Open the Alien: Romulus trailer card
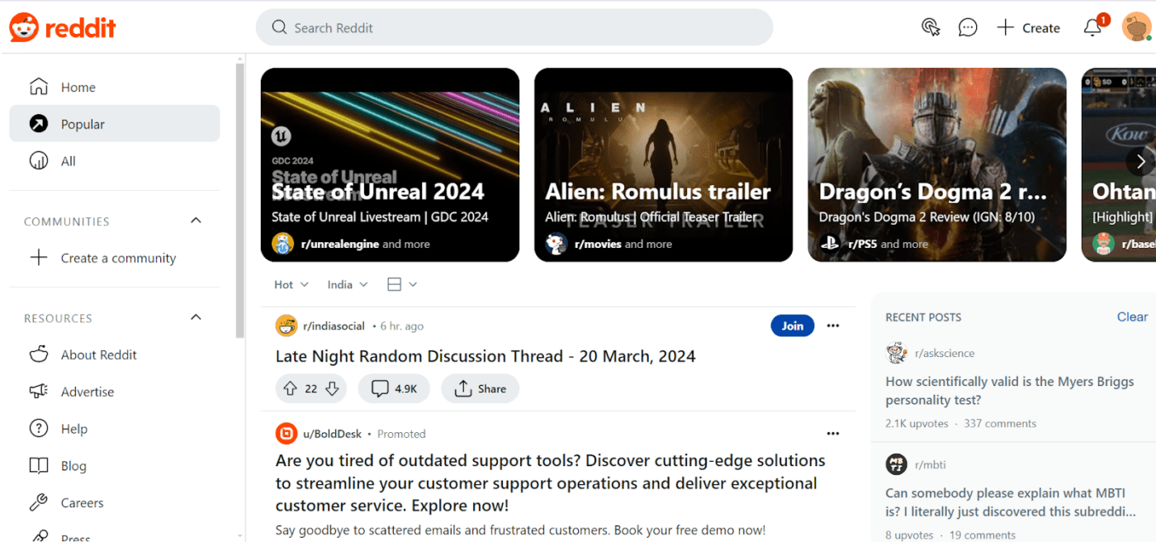This screenshot has height=542, width=1156. (x=664, y=164)
